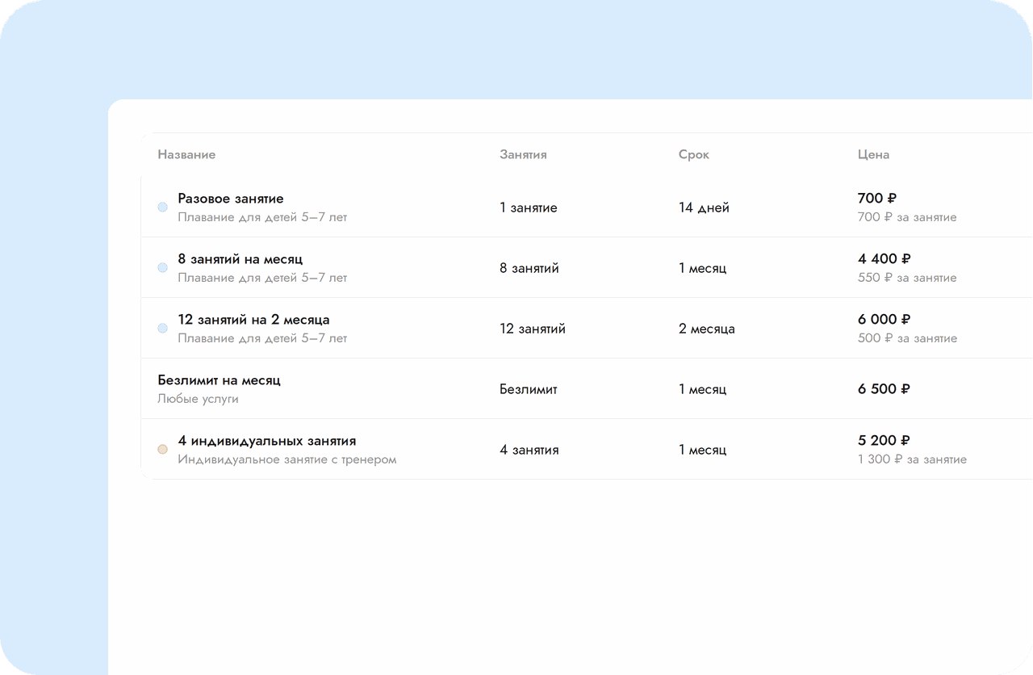Click the 6 000 ₽ price value
Viewport: 1033px width, 675px height.
click(885, 320)
